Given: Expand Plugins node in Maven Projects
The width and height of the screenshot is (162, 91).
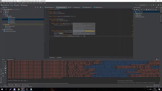Looking at the screenshot, I should pyautogui.click(x=135, y=15).
